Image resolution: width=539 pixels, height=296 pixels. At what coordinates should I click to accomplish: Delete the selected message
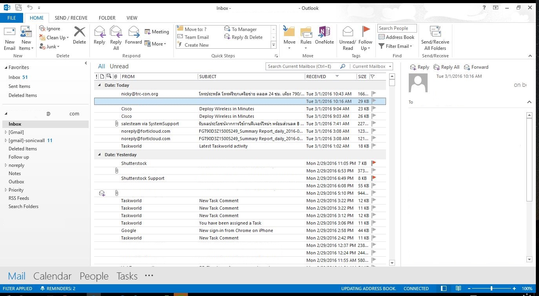pyautogui.click(x=79, y=36)
